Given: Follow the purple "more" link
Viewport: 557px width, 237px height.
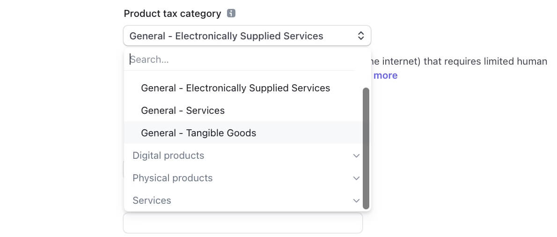Looking at the screenshot, I should pos(385,75).
